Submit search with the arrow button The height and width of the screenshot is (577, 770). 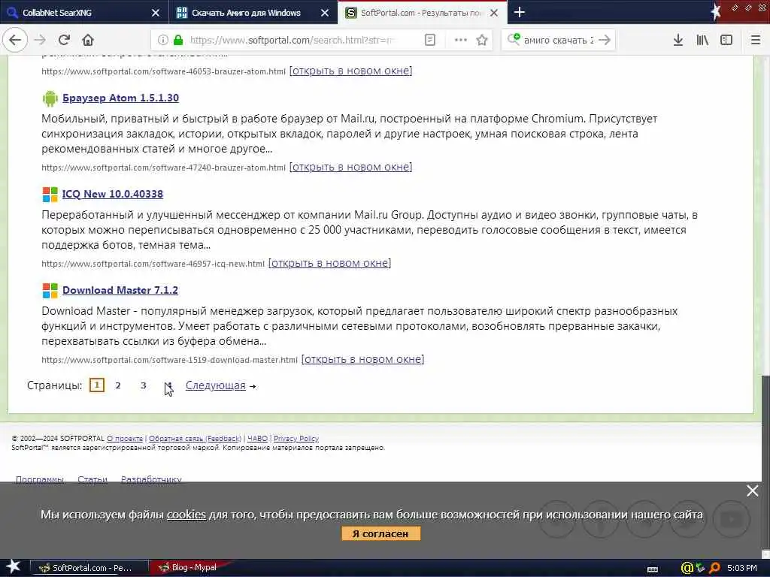point(605,41)
